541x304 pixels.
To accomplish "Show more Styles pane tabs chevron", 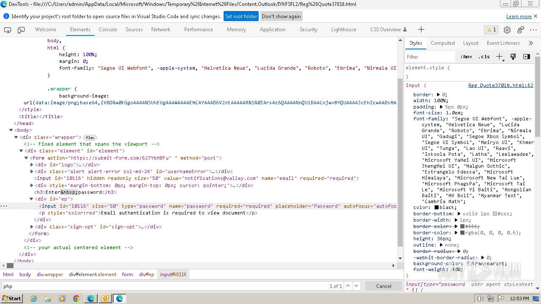I will [x=531, y=43].
